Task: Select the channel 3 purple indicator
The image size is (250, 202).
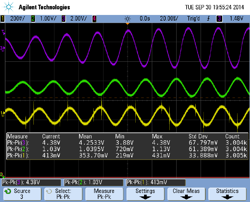Action: pos(63,19)
